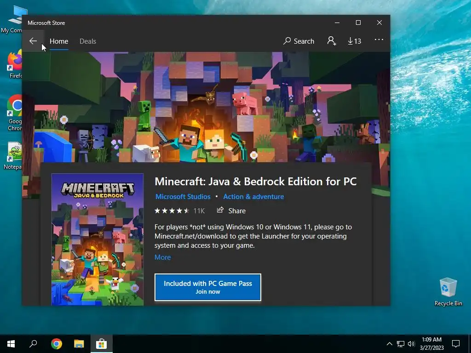471x353 pixels.
Task: Open the notification action center icon
Action: [x=456, y=344]
